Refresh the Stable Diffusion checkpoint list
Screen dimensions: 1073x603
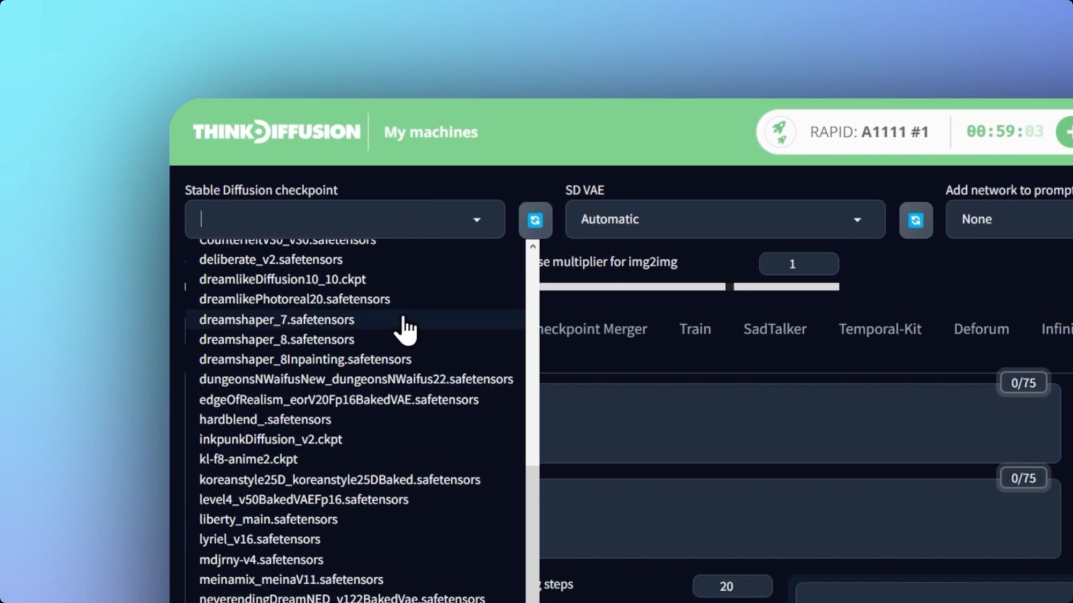(x=535, y=220)
